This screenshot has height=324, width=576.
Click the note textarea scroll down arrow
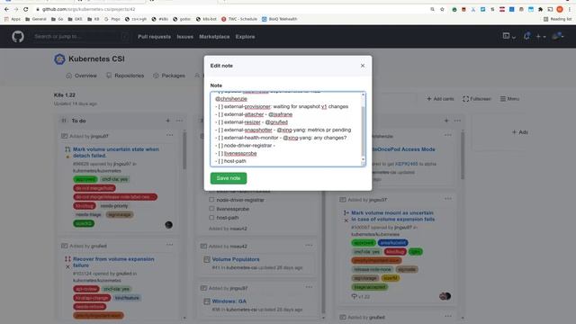pyautogui.click(x=364, y=160)
